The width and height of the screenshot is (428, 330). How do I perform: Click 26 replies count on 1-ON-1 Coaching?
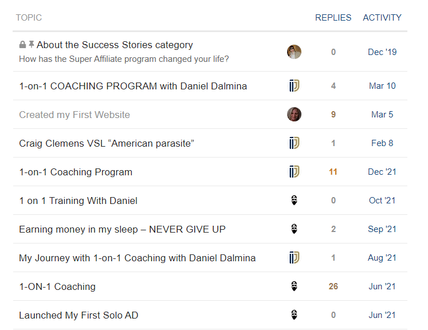point(333,286)
